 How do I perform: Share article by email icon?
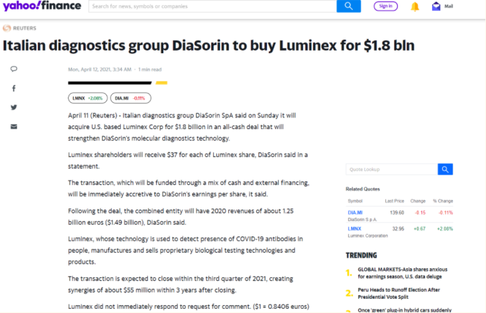[x=14, y=127]
